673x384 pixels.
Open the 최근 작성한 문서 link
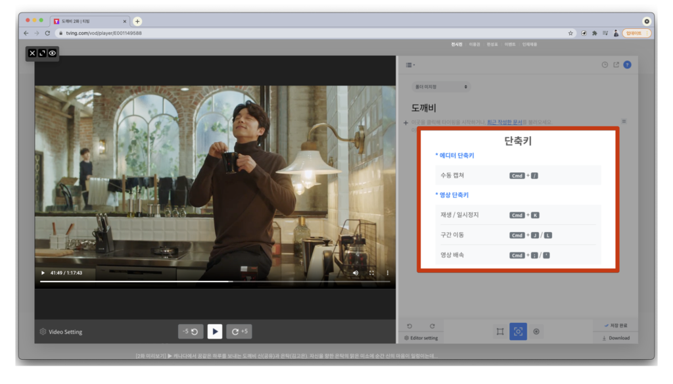tap(504, 122)
